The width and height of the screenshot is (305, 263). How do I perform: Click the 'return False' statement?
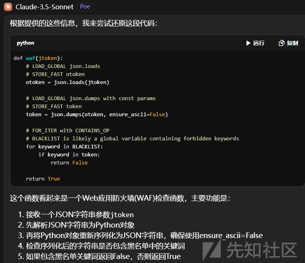(69, 162)
